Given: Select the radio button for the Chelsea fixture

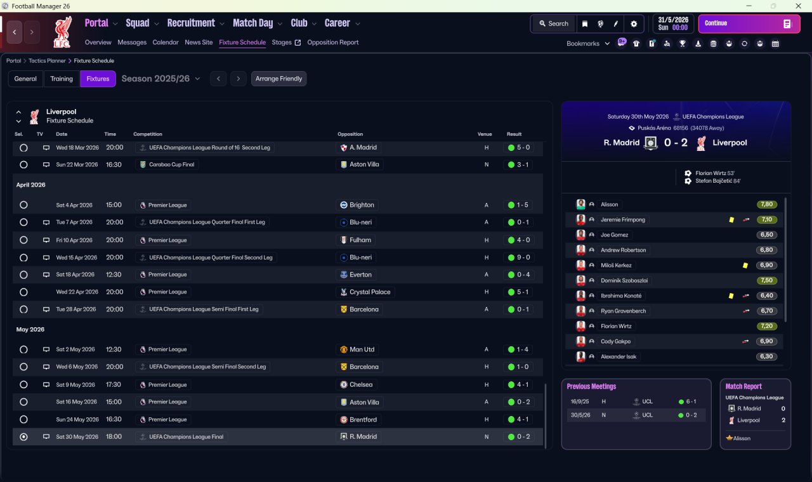Looking at the screenshot, I should pyautogui.click(x=23, y=385).
